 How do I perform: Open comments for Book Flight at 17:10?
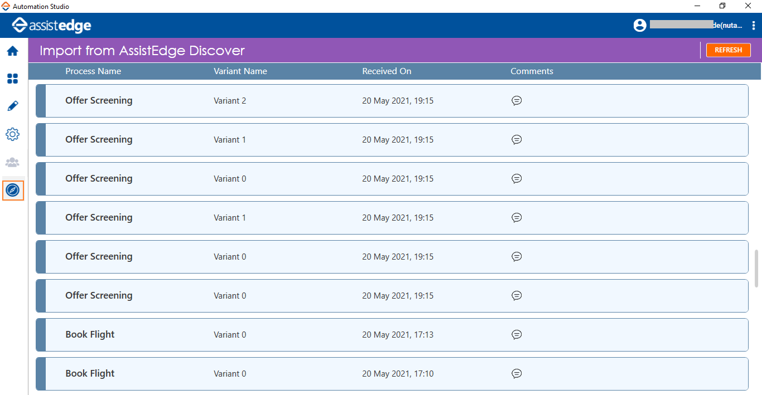coord(517,374)
